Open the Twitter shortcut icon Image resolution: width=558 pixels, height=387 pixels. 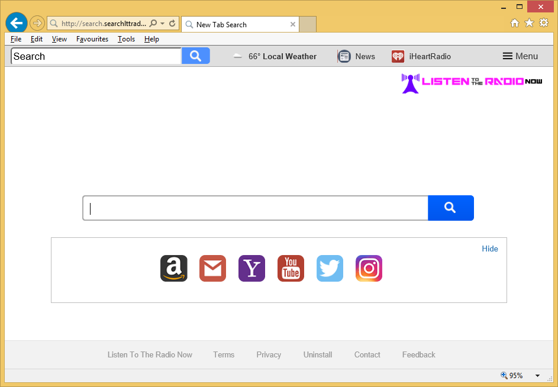click(330, 268)
